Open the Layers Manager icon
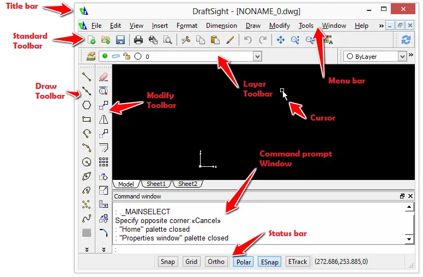 pos(91,56)
